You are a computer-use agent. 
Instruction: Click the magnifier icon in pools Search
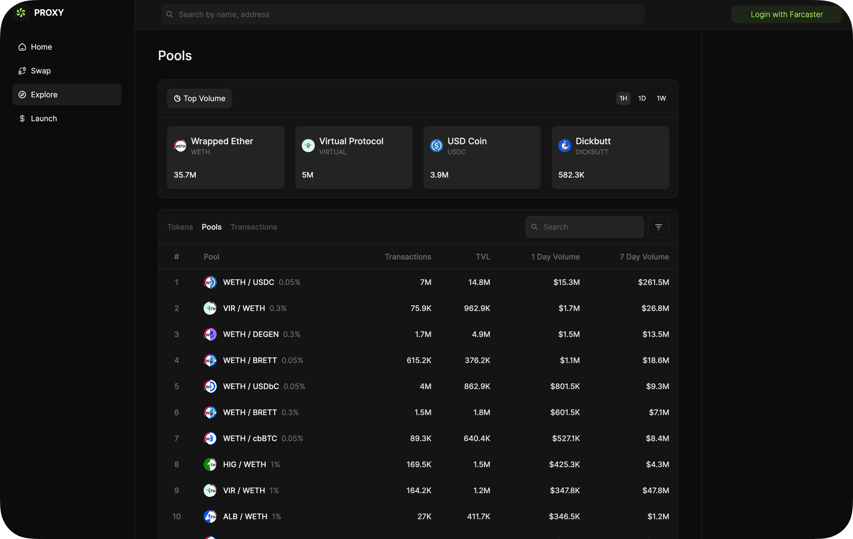click(x=534, y=227)
